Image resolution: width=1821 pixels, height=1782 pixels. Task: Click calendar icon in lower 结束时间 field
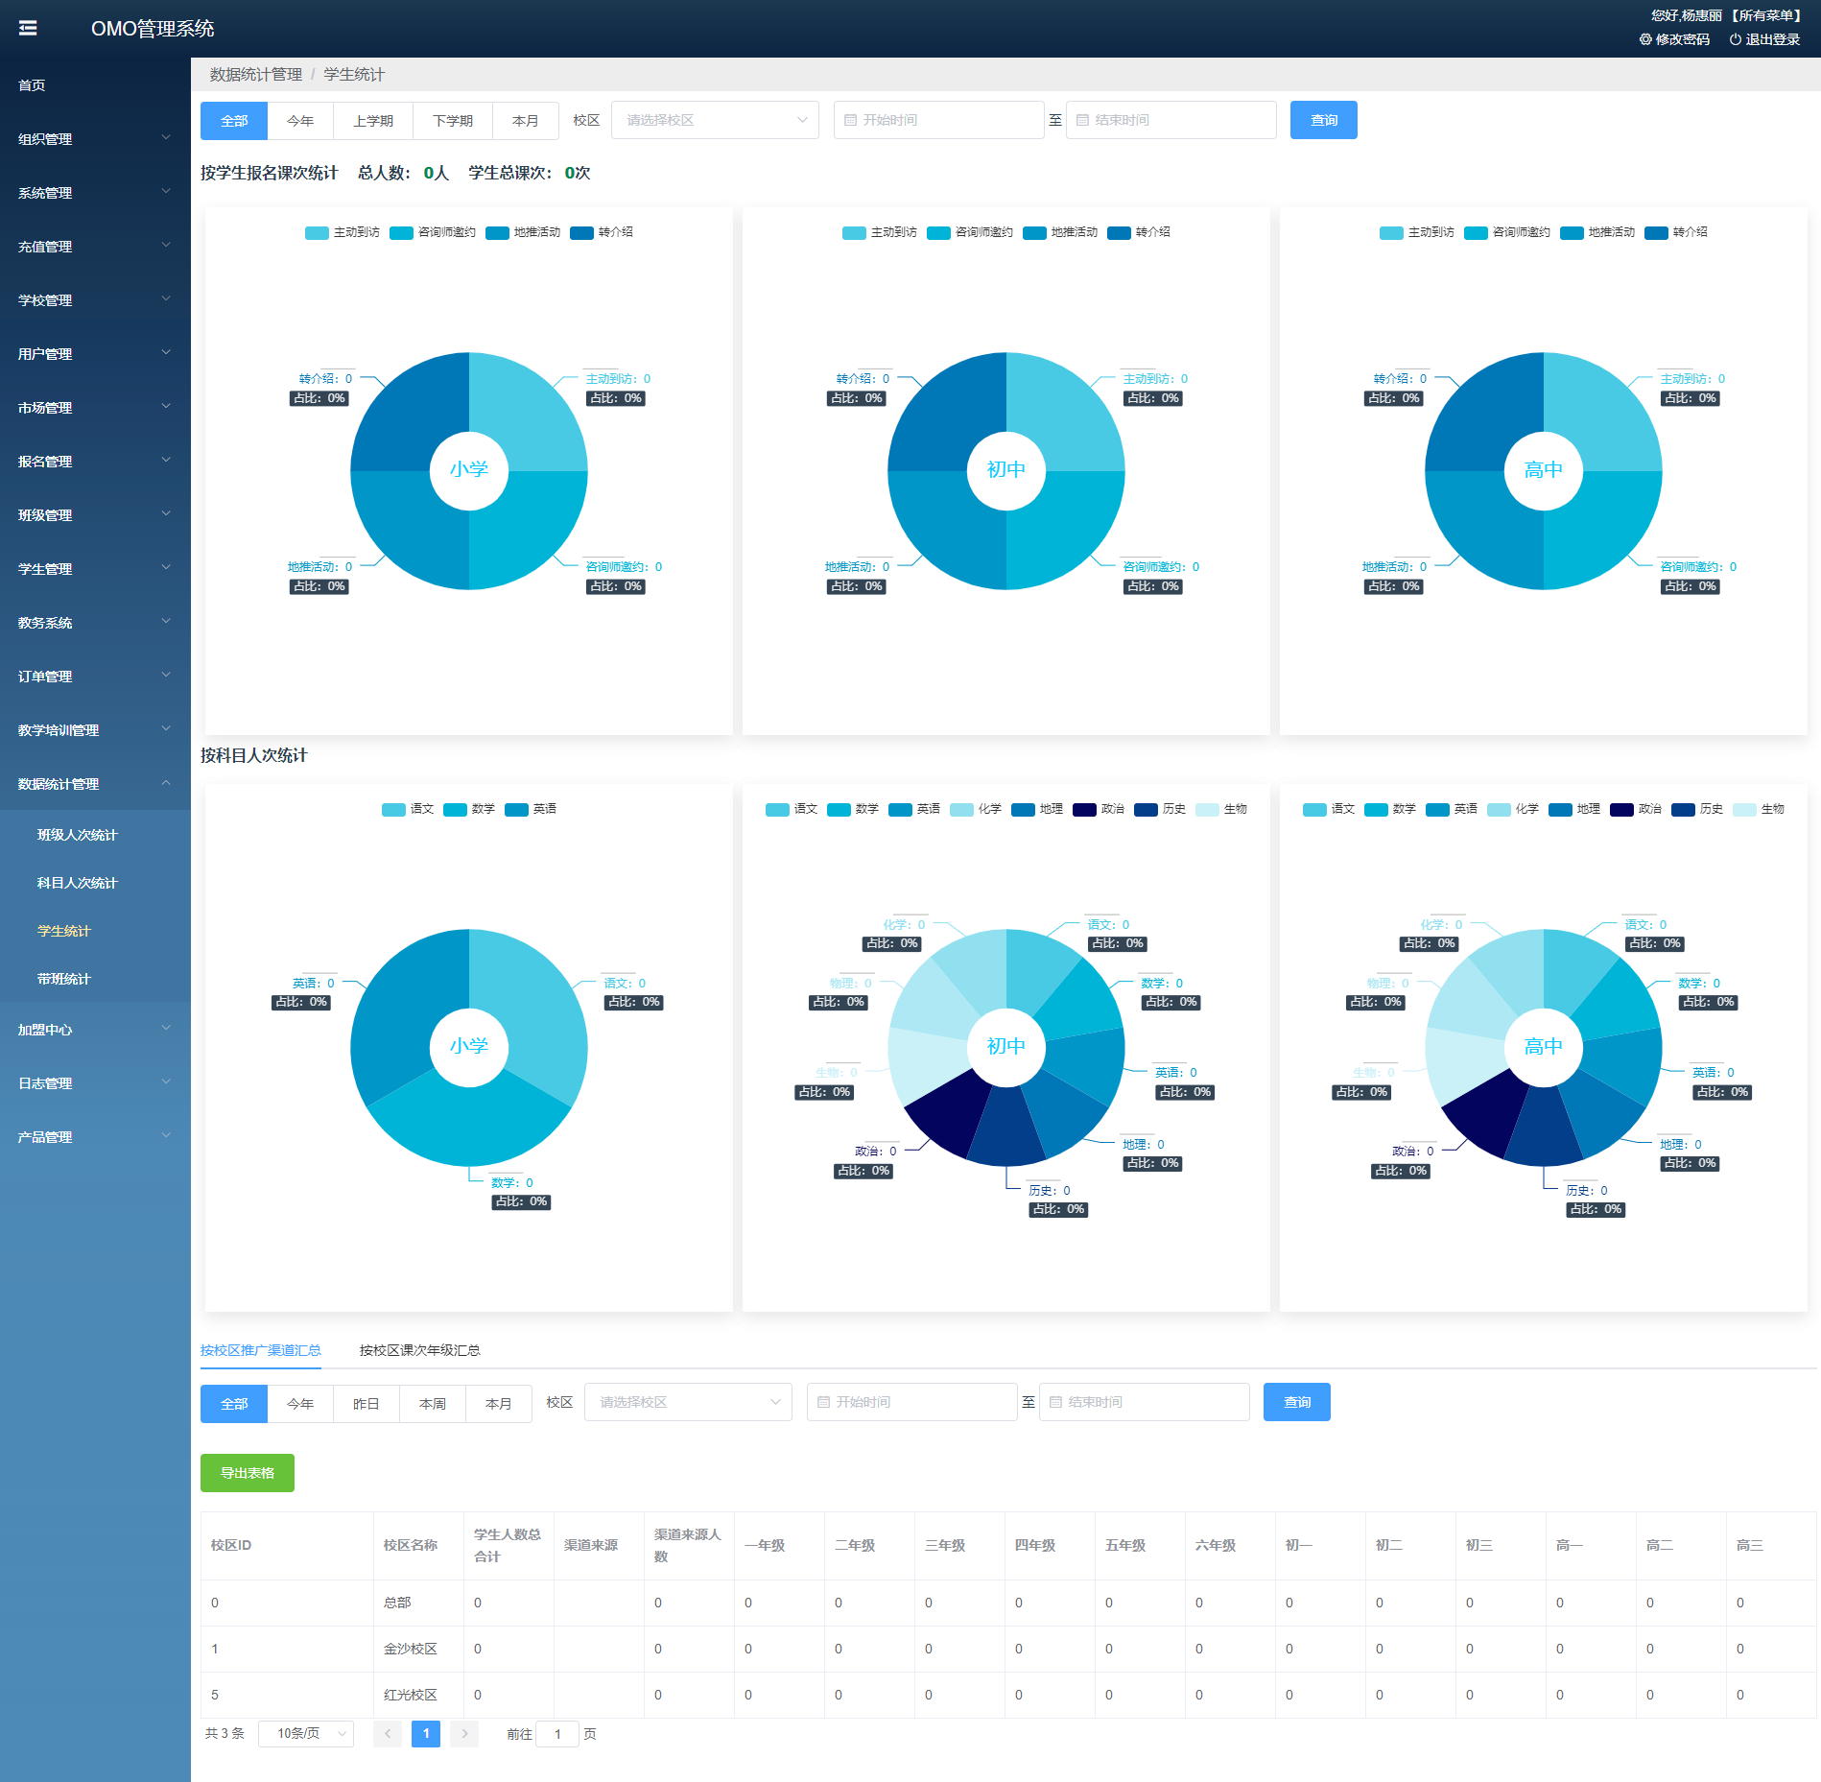(1055, 1402)
